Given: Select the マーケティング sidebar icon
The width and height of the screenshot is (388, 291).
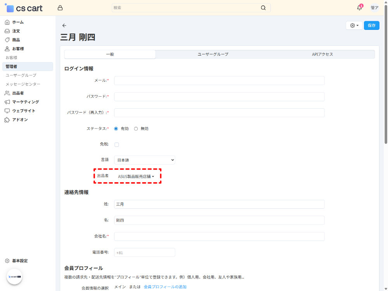Looking at the screenshot, I should click(x=7, y=102).
